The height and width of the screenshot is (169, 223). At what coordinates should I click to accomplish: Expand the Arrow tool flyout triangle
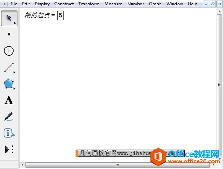click(15, 23)
